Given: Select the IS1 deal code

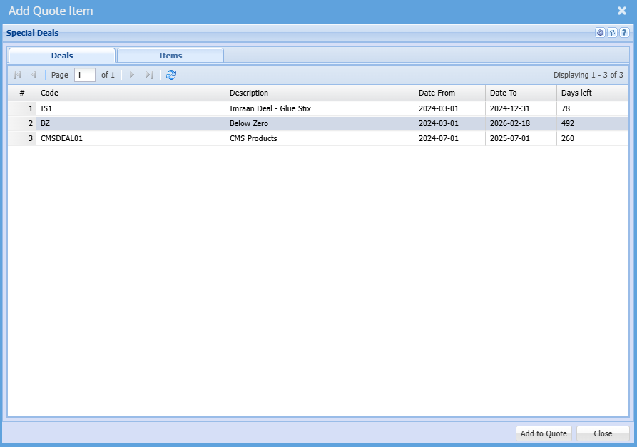Looking at the screenshot, I should pos(46,108).
